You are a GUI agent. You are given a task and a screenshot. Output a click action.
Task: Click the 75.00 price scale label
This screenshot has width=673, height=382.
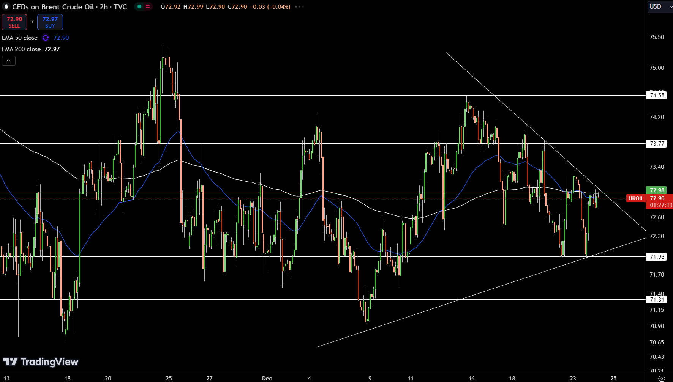pyautogui.click(x=657, y=68)
